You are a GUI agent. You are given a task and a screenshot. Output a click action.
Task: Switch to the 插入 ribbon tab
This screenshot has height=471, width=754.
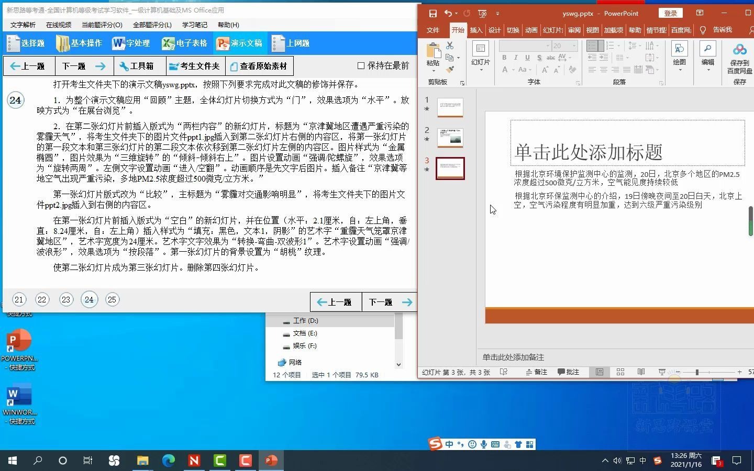coord(475,30)
